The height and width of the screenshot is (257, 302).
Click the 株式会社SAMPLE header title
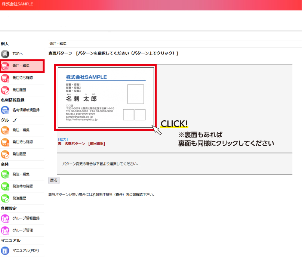click(x=18, y=4)
